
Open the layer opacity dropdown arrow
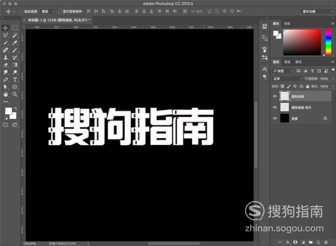click(x=333, y=79)
